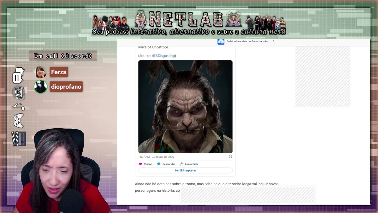Open the @BDisgusting profile link
The image size is (378, 213).
[164, 56]
